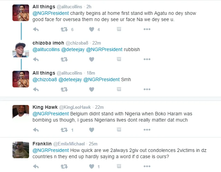Viewport: 221px width, 172px height.
Task: Open more options on first All things tweet
Action: [x=147, y=30]
